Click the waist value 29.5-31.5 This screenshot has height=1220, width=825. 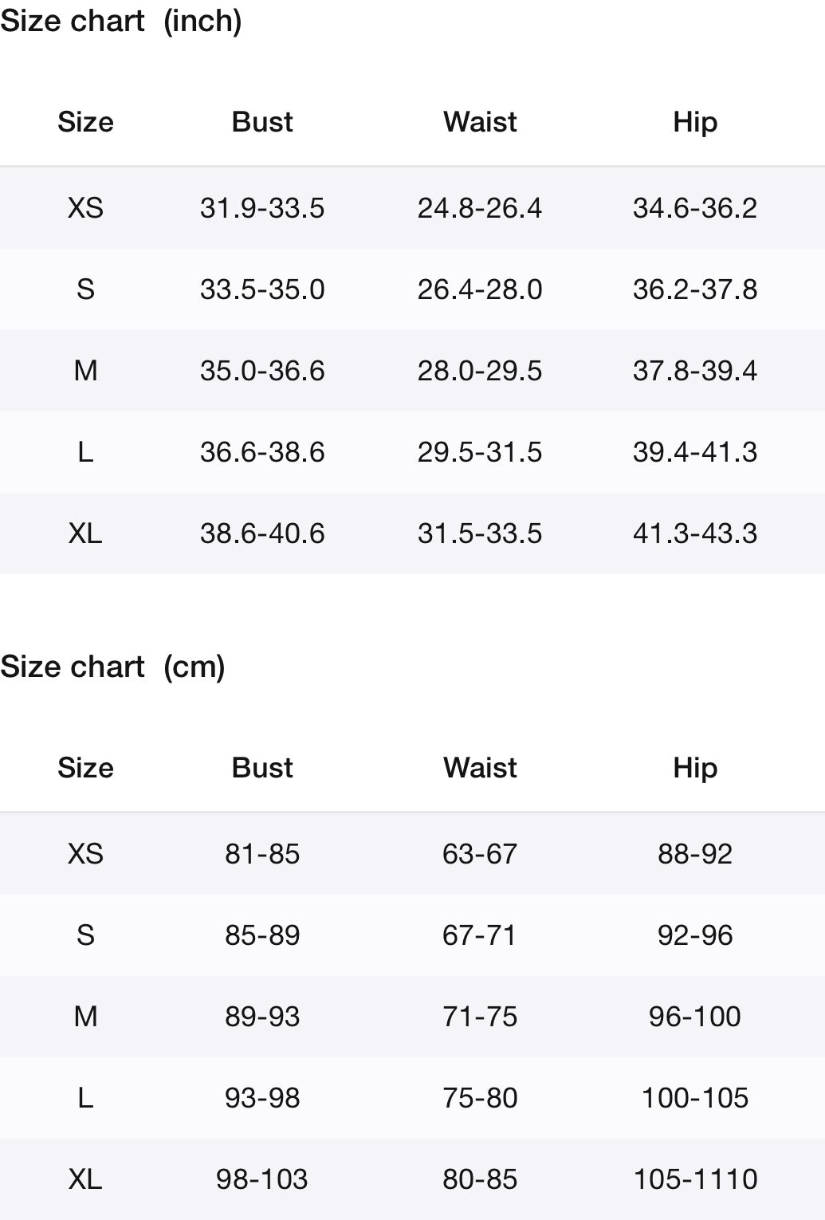pos(480,452)
